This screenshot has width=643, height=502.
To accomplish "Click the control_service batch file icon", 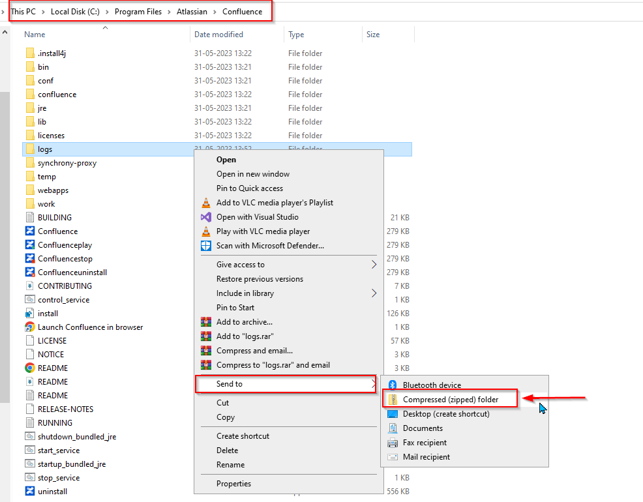I will tap(30, 299).
